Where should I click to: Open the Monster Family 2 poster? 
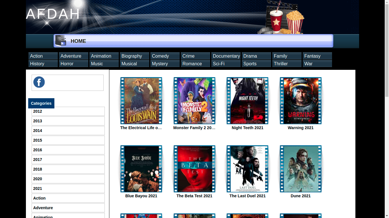[195, 101]
